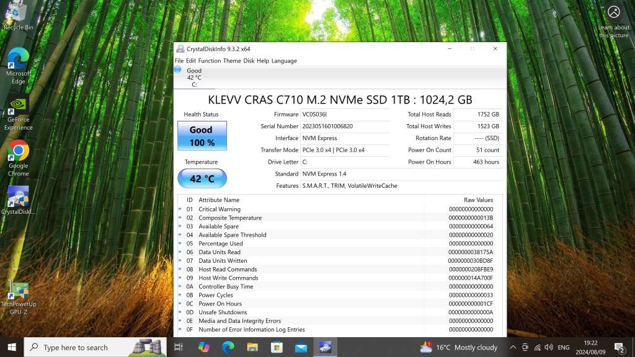Open the Function menu in CrystalDiskInfo
Image resolution: width=635 pixels, height=357 pixels.
(210, 61)
